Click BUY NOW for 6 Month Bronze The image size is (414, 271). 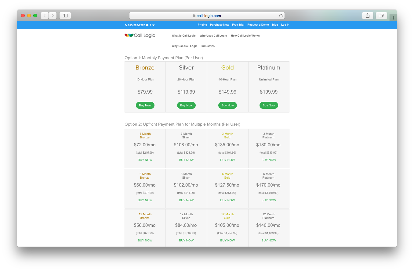[145, 200]
